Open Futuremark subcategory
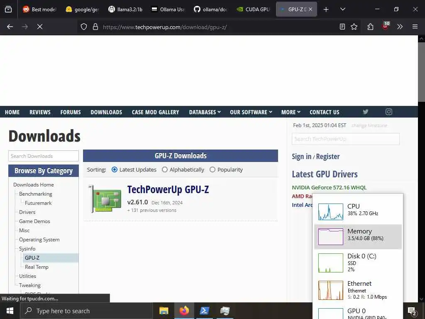Viewport: 425px width, 319px height. [38, 203]
